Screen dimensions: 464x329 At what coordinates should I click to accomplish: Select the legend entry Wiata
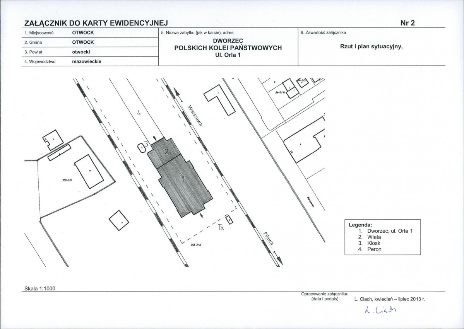[374, 237]
